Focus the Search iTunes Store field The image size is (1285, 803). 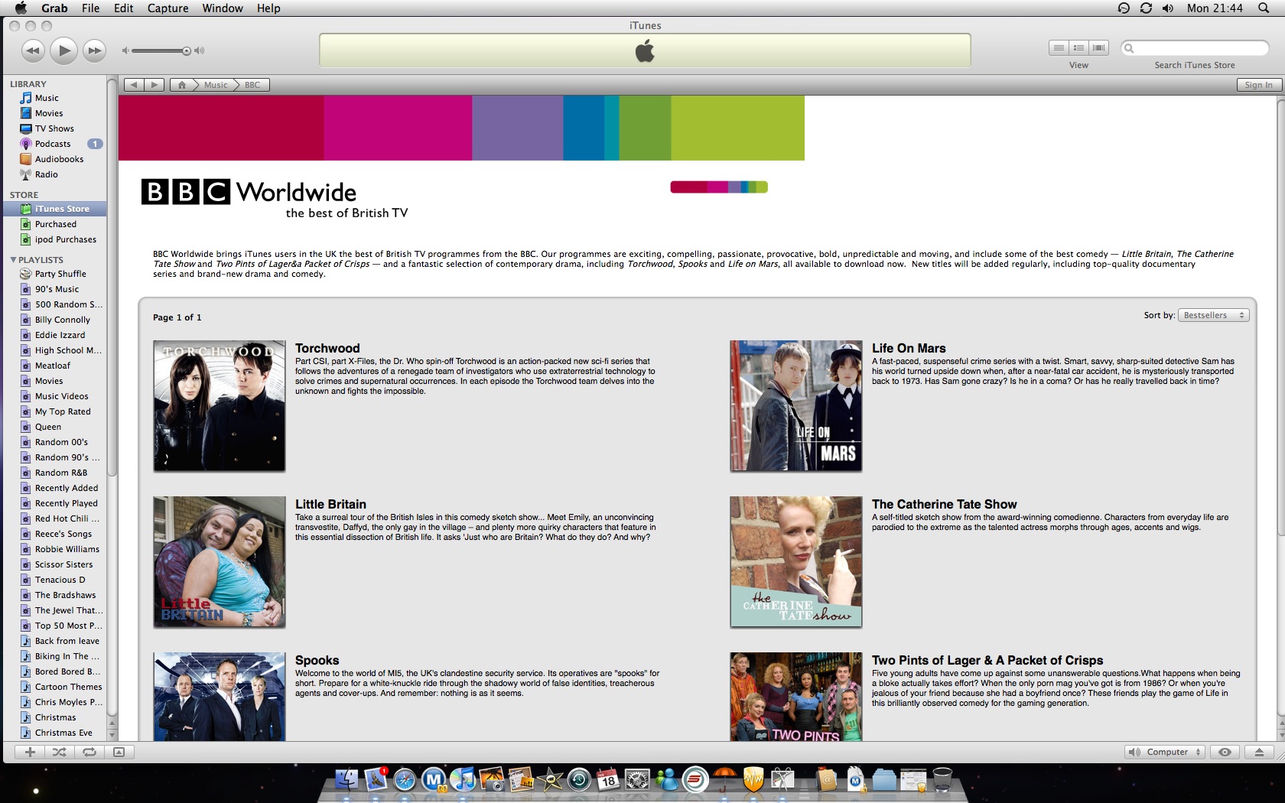pyautogui.click(x=1195, y=48)
